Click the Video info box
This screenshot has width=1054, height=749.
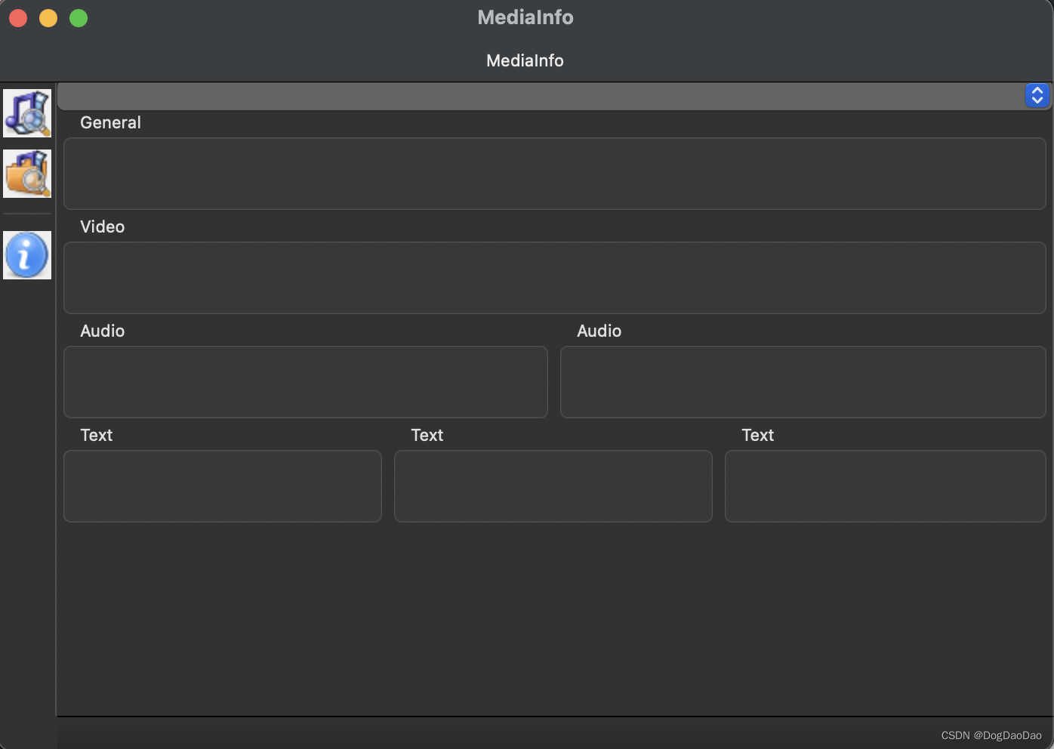(x=554, y=278)
